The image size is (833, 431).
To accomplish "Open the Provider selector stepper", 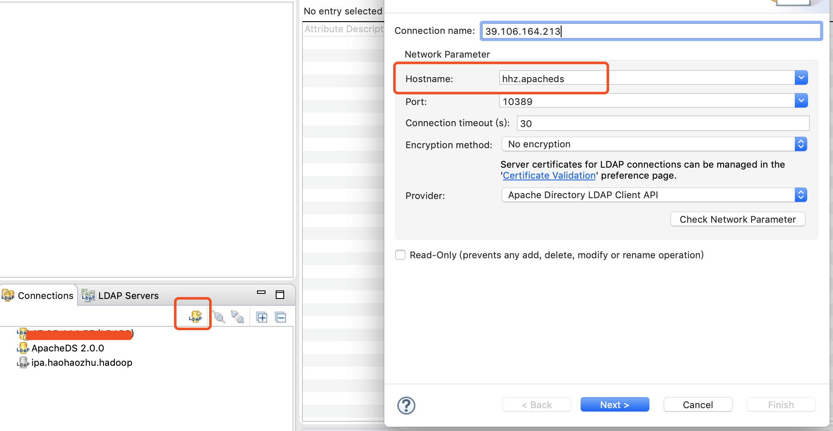I will coord(801,195).
